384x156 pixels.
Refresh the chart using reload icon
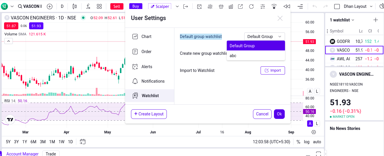(x=251, y=6)
